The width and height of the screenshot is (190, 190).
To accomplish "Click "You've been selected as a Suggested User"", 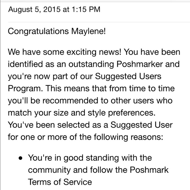I will tap(90, 125).
